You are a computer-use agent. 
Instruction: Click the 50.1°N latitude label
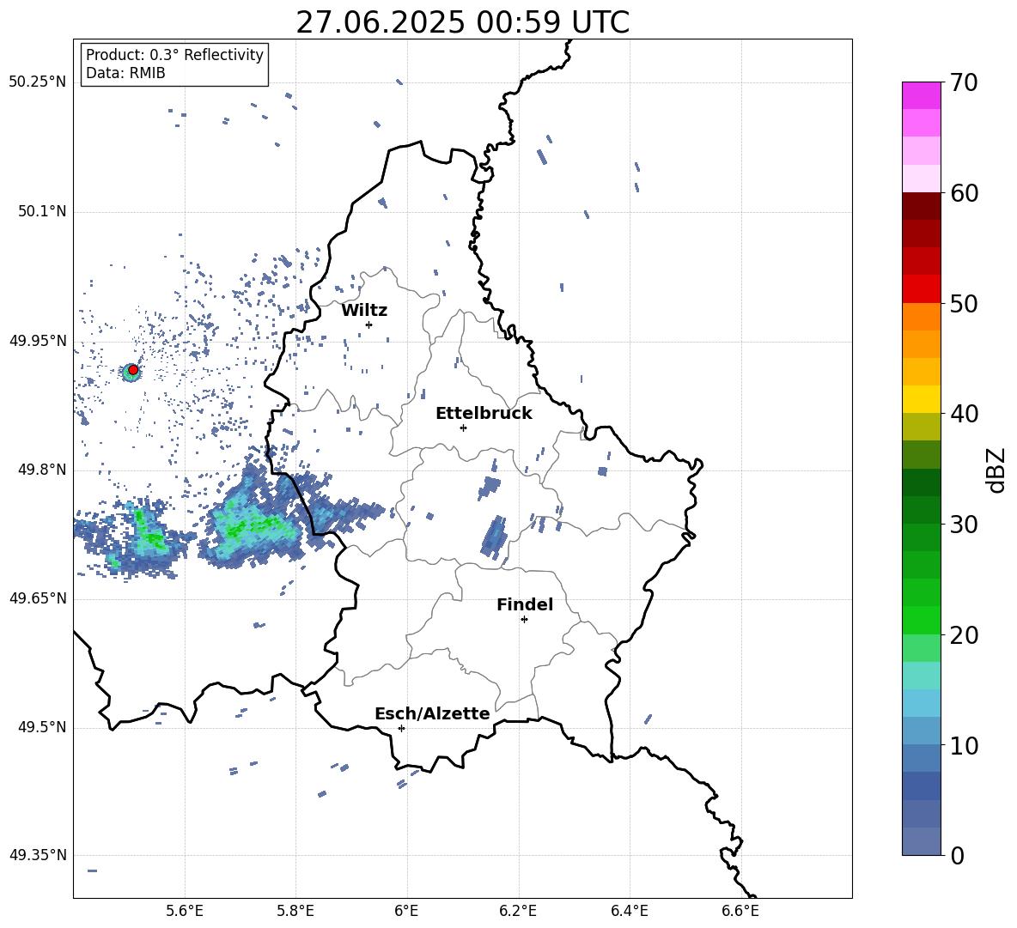(x=42, y=212)
